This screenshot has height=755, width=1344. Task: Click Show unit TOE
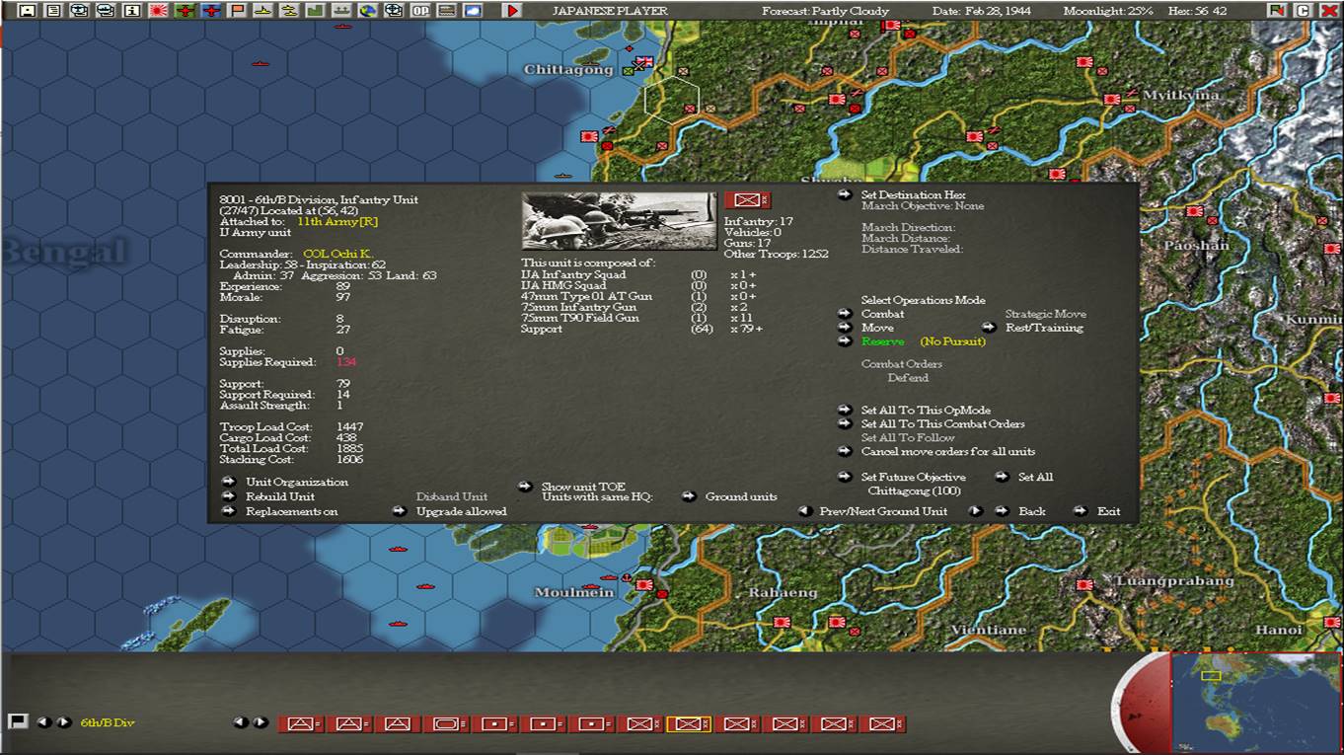coord(583,487)
